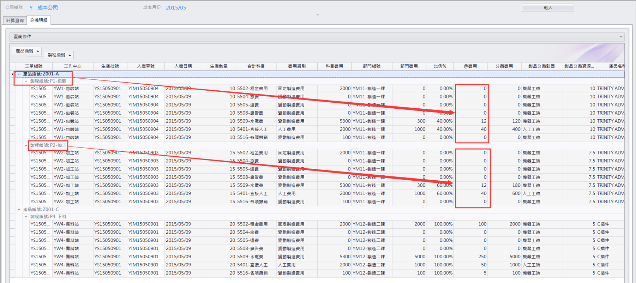Collapse the 產品編號: Z001-A group

coord(19,74)
